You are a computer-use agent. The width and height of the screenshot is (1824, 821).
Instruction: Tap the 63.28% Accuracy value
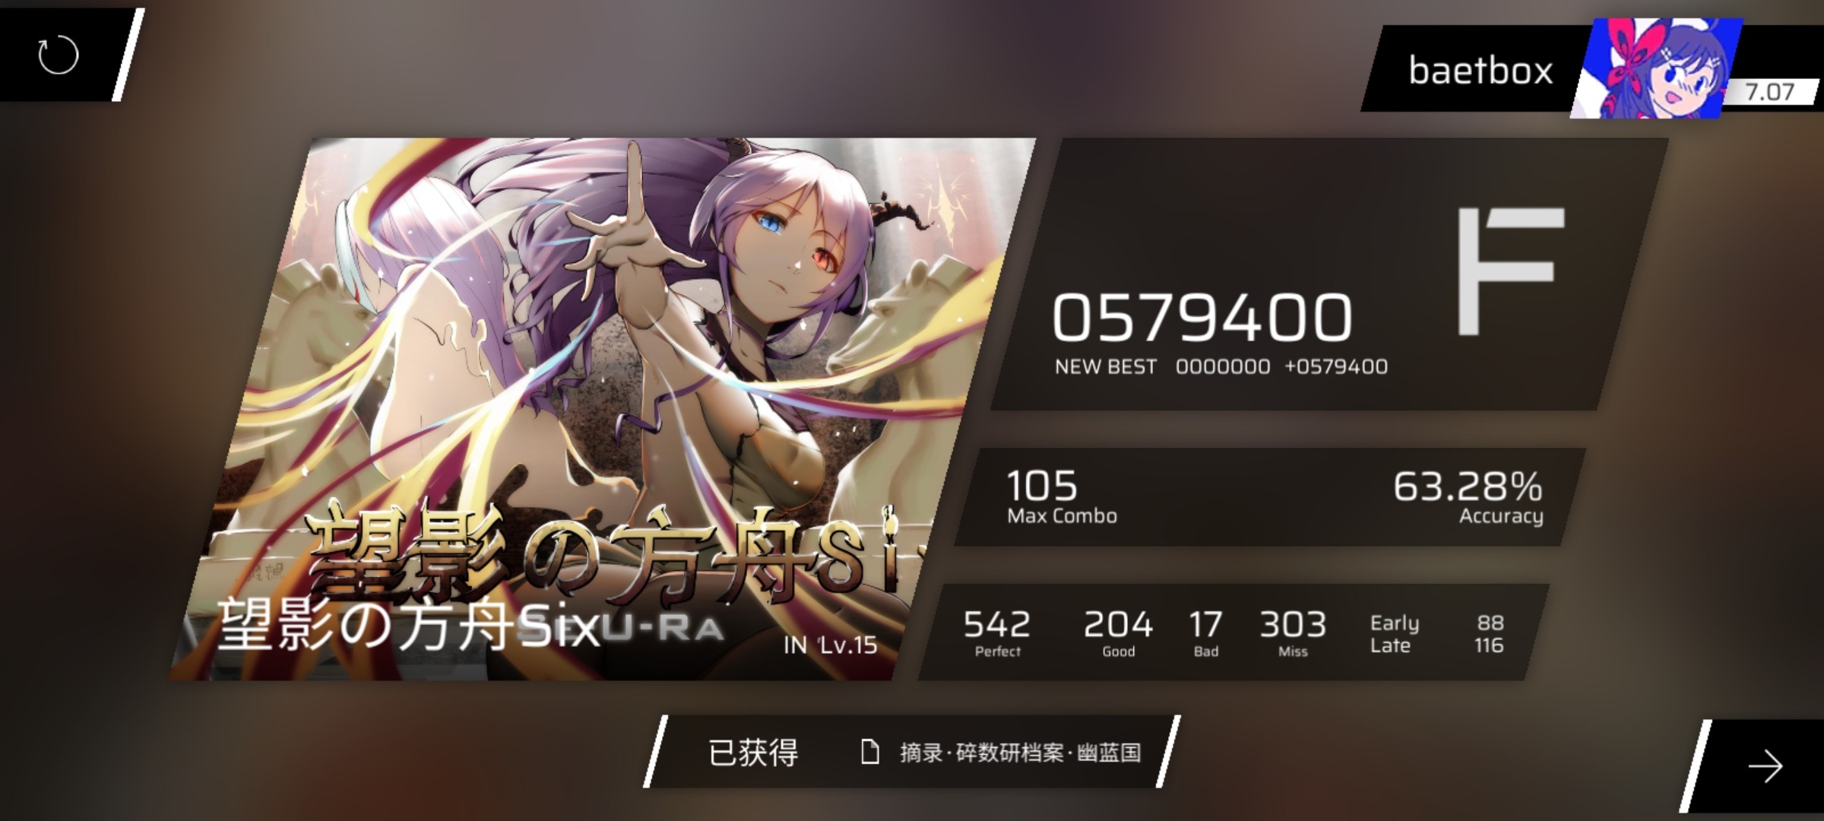pyautogui.click(x=1468, y=487)
